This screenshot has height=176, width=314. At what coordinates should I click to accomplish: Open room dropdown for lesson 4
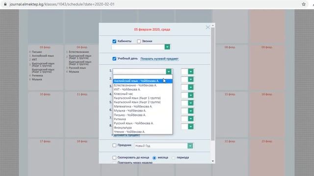coord(191,95)
